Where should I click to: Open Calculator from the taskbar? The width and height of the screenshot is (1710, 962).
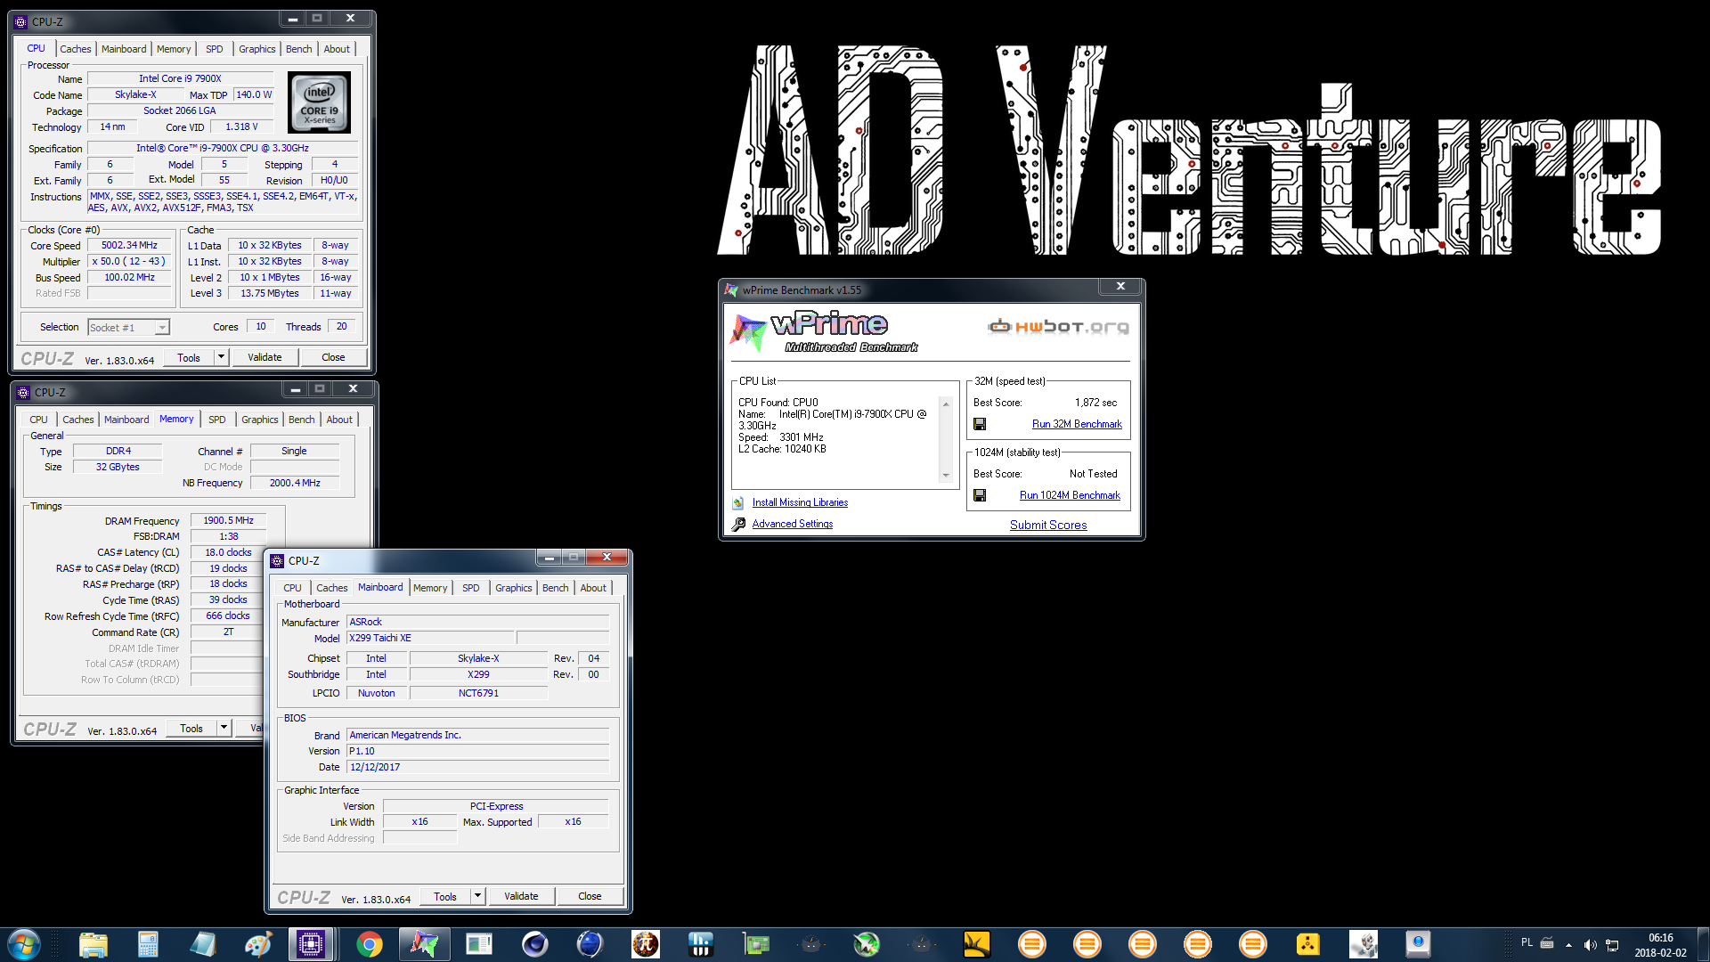tap(148, 944)
